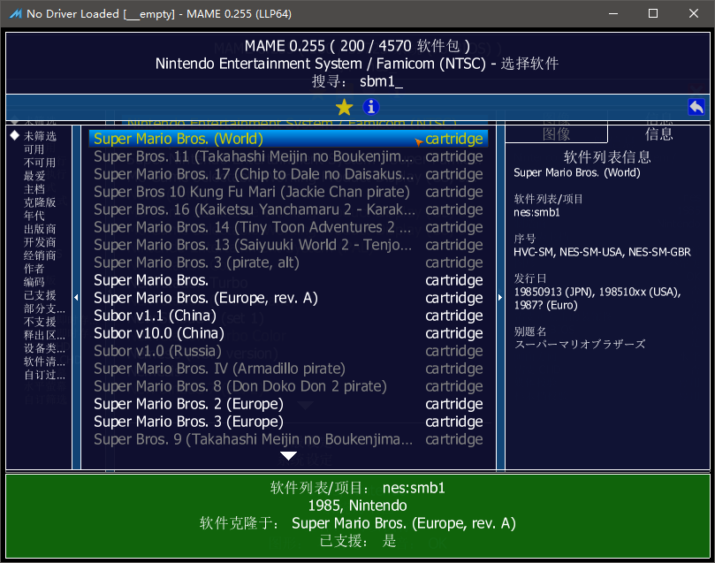Screen dimensions: 715x563
Task: Click the MAME logo in title bar
Action: click(16, 13)
